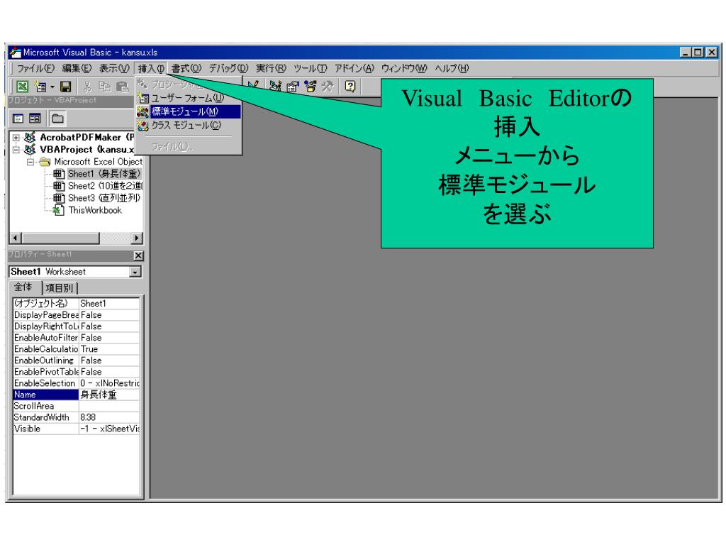This screenshot has height=545, width=726.
Task: Choose クラス モジュール in Insert menu
Action: (188, 125)
